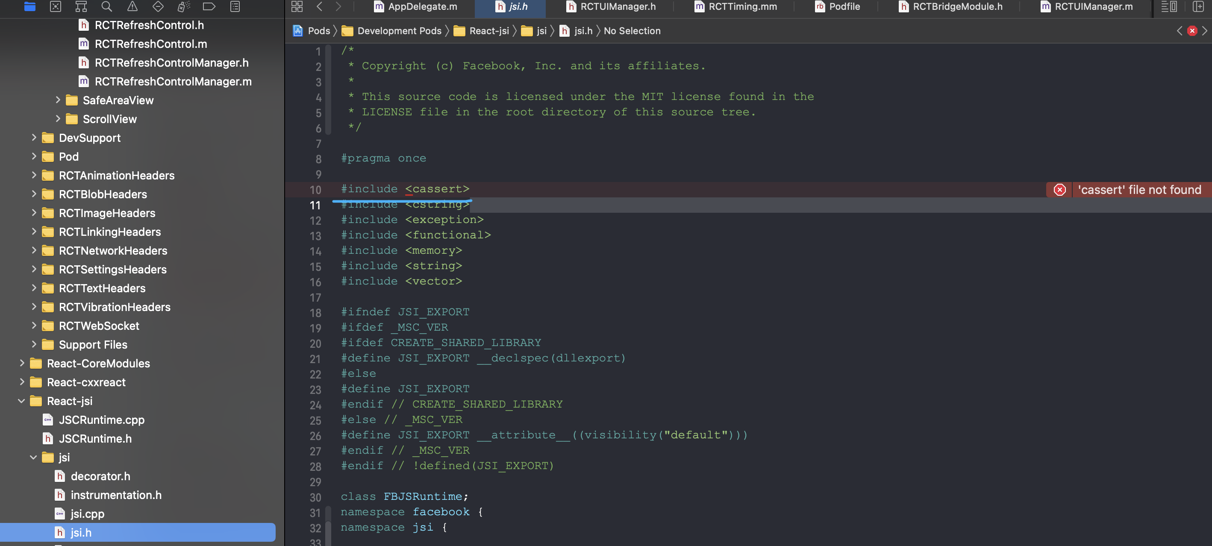Click the 'cassert' file not found error banner
This screenshot has height=546, width=1212.
coord(1138,190)
